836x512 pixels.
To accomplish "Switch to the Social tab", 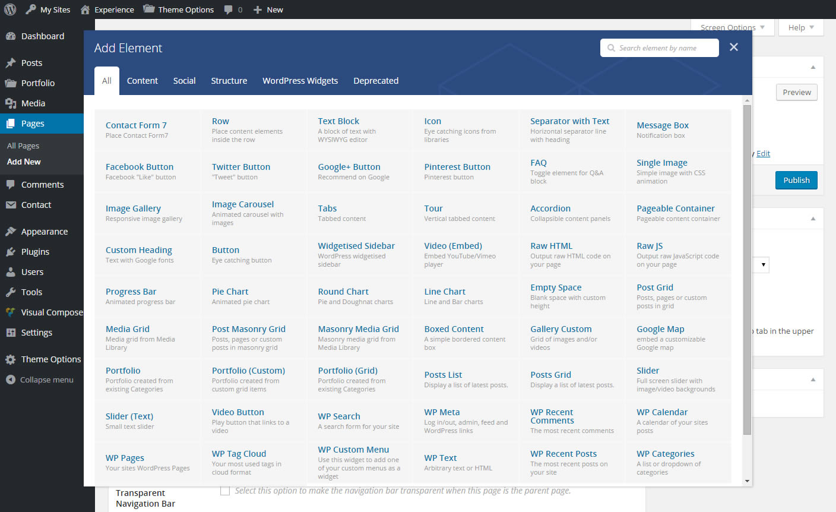I will [x=185, y=81].
